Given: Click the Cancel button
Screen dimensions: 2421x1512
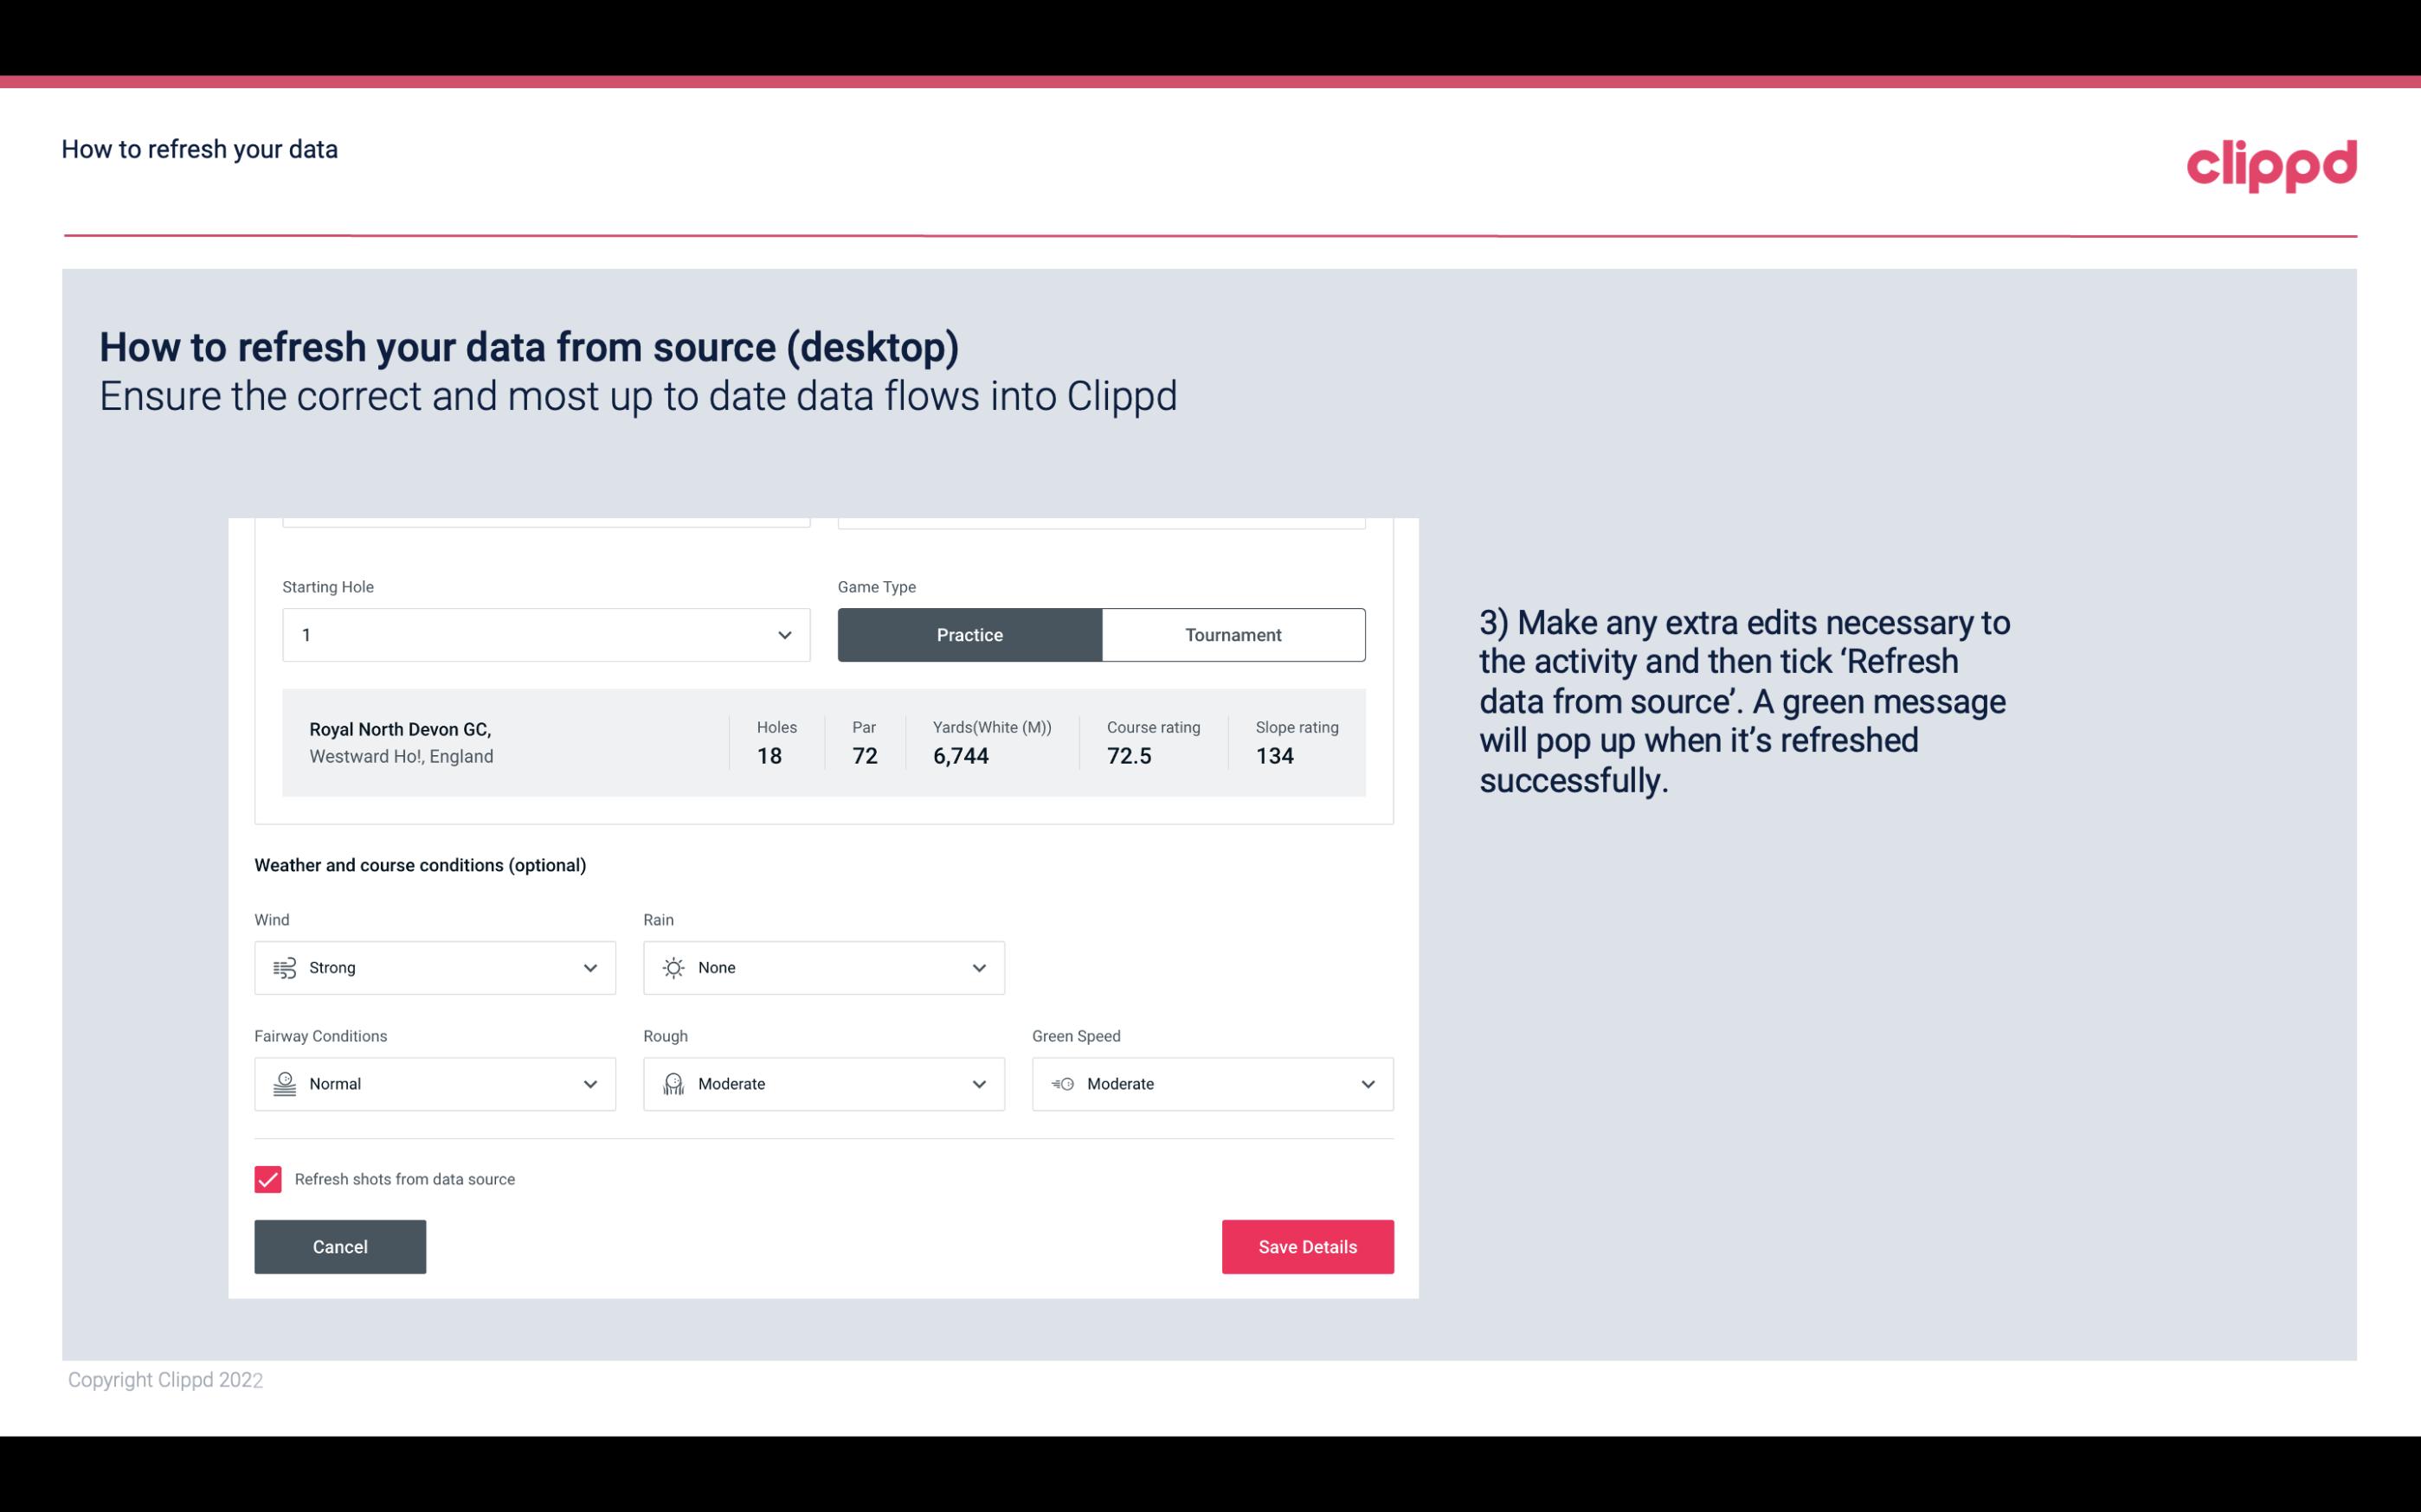Looking at the screenshot, I should point(340,1246).
